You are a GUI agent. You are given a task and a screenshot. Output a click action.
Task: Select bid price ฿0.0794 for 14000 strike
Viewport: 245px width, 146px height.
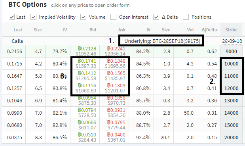pyautogui.click(x=87, y=110)
